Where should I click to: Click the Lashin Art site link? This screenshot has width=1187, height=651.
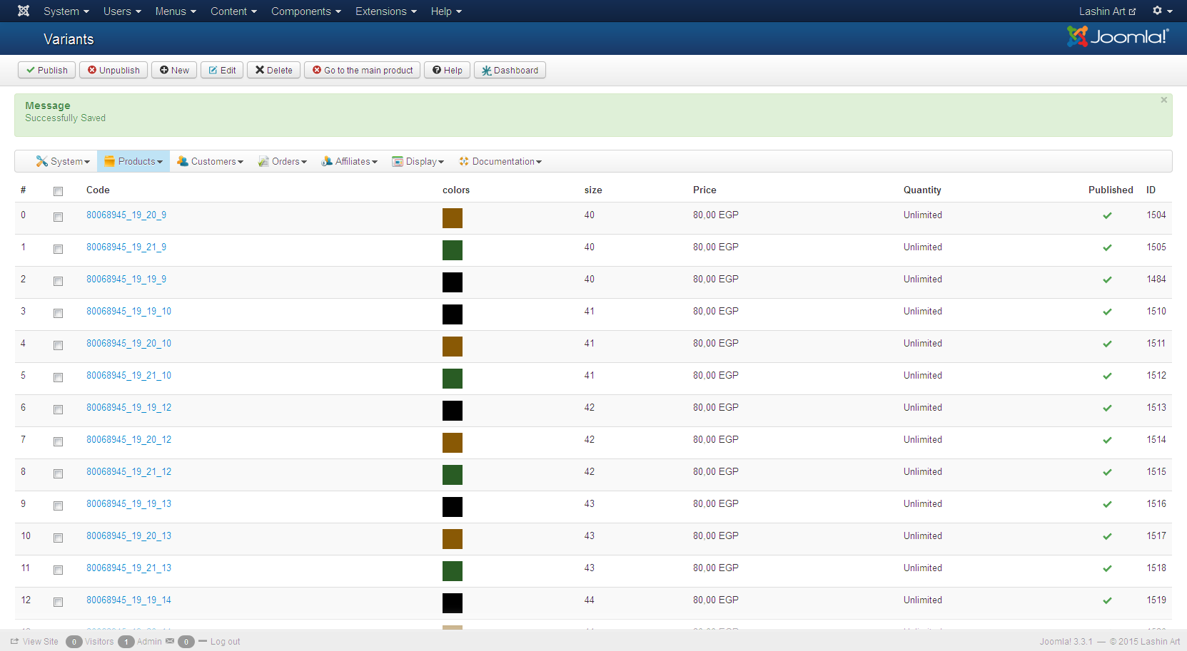[x=1107, y=11]
